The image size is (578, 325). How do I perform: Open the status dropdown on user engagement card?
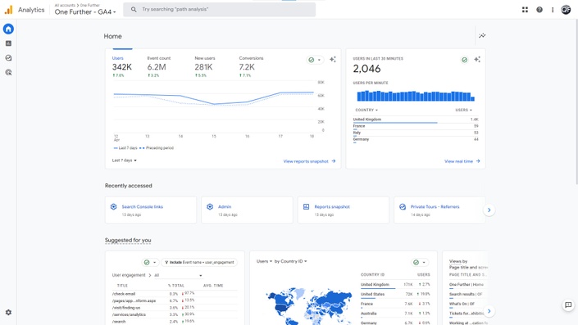click(150, 262)
